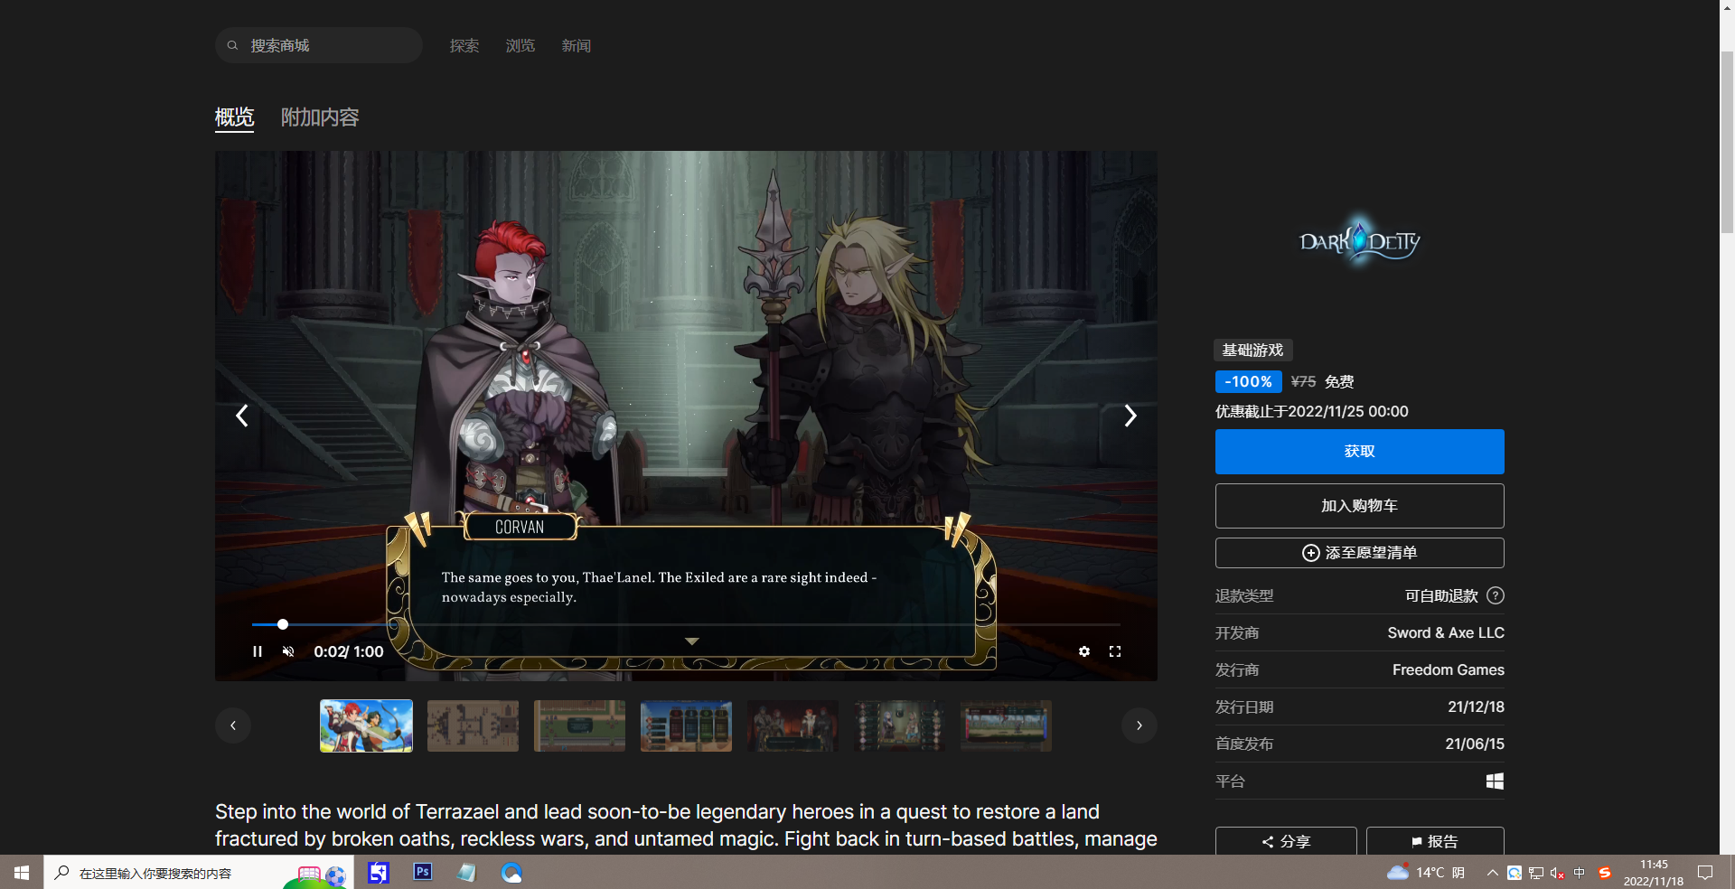Image resolution: width=1735 pixels, height=889 pixels.
Task: Enter fullscreen video mode
Action: [x=1115, y=651]
